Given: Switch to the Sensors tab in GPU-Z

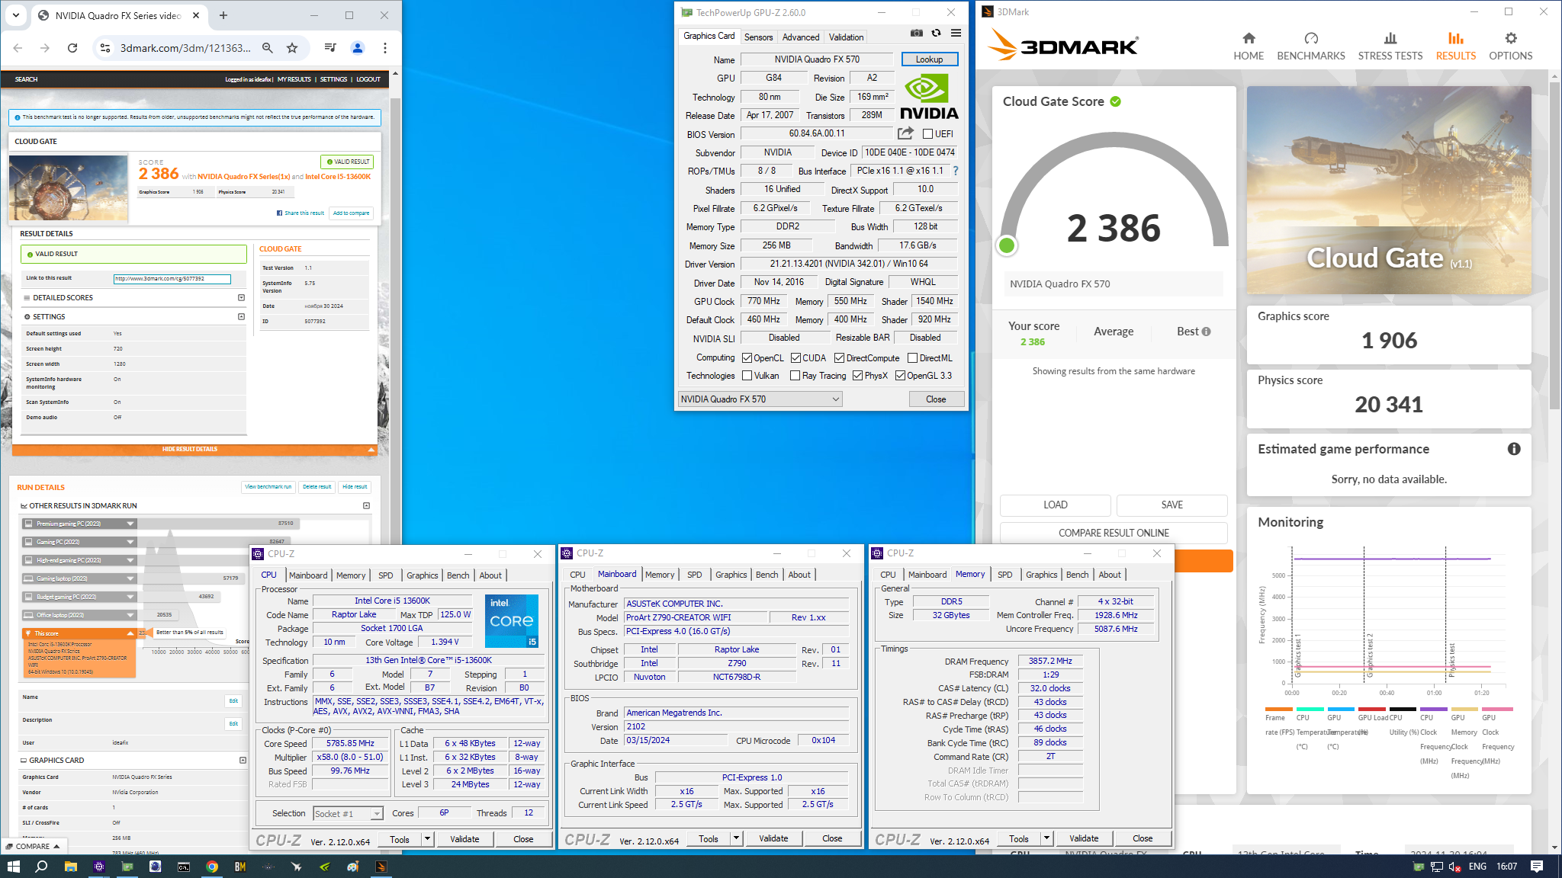Looking at the screenshot, I should click(x=758, y=37).
